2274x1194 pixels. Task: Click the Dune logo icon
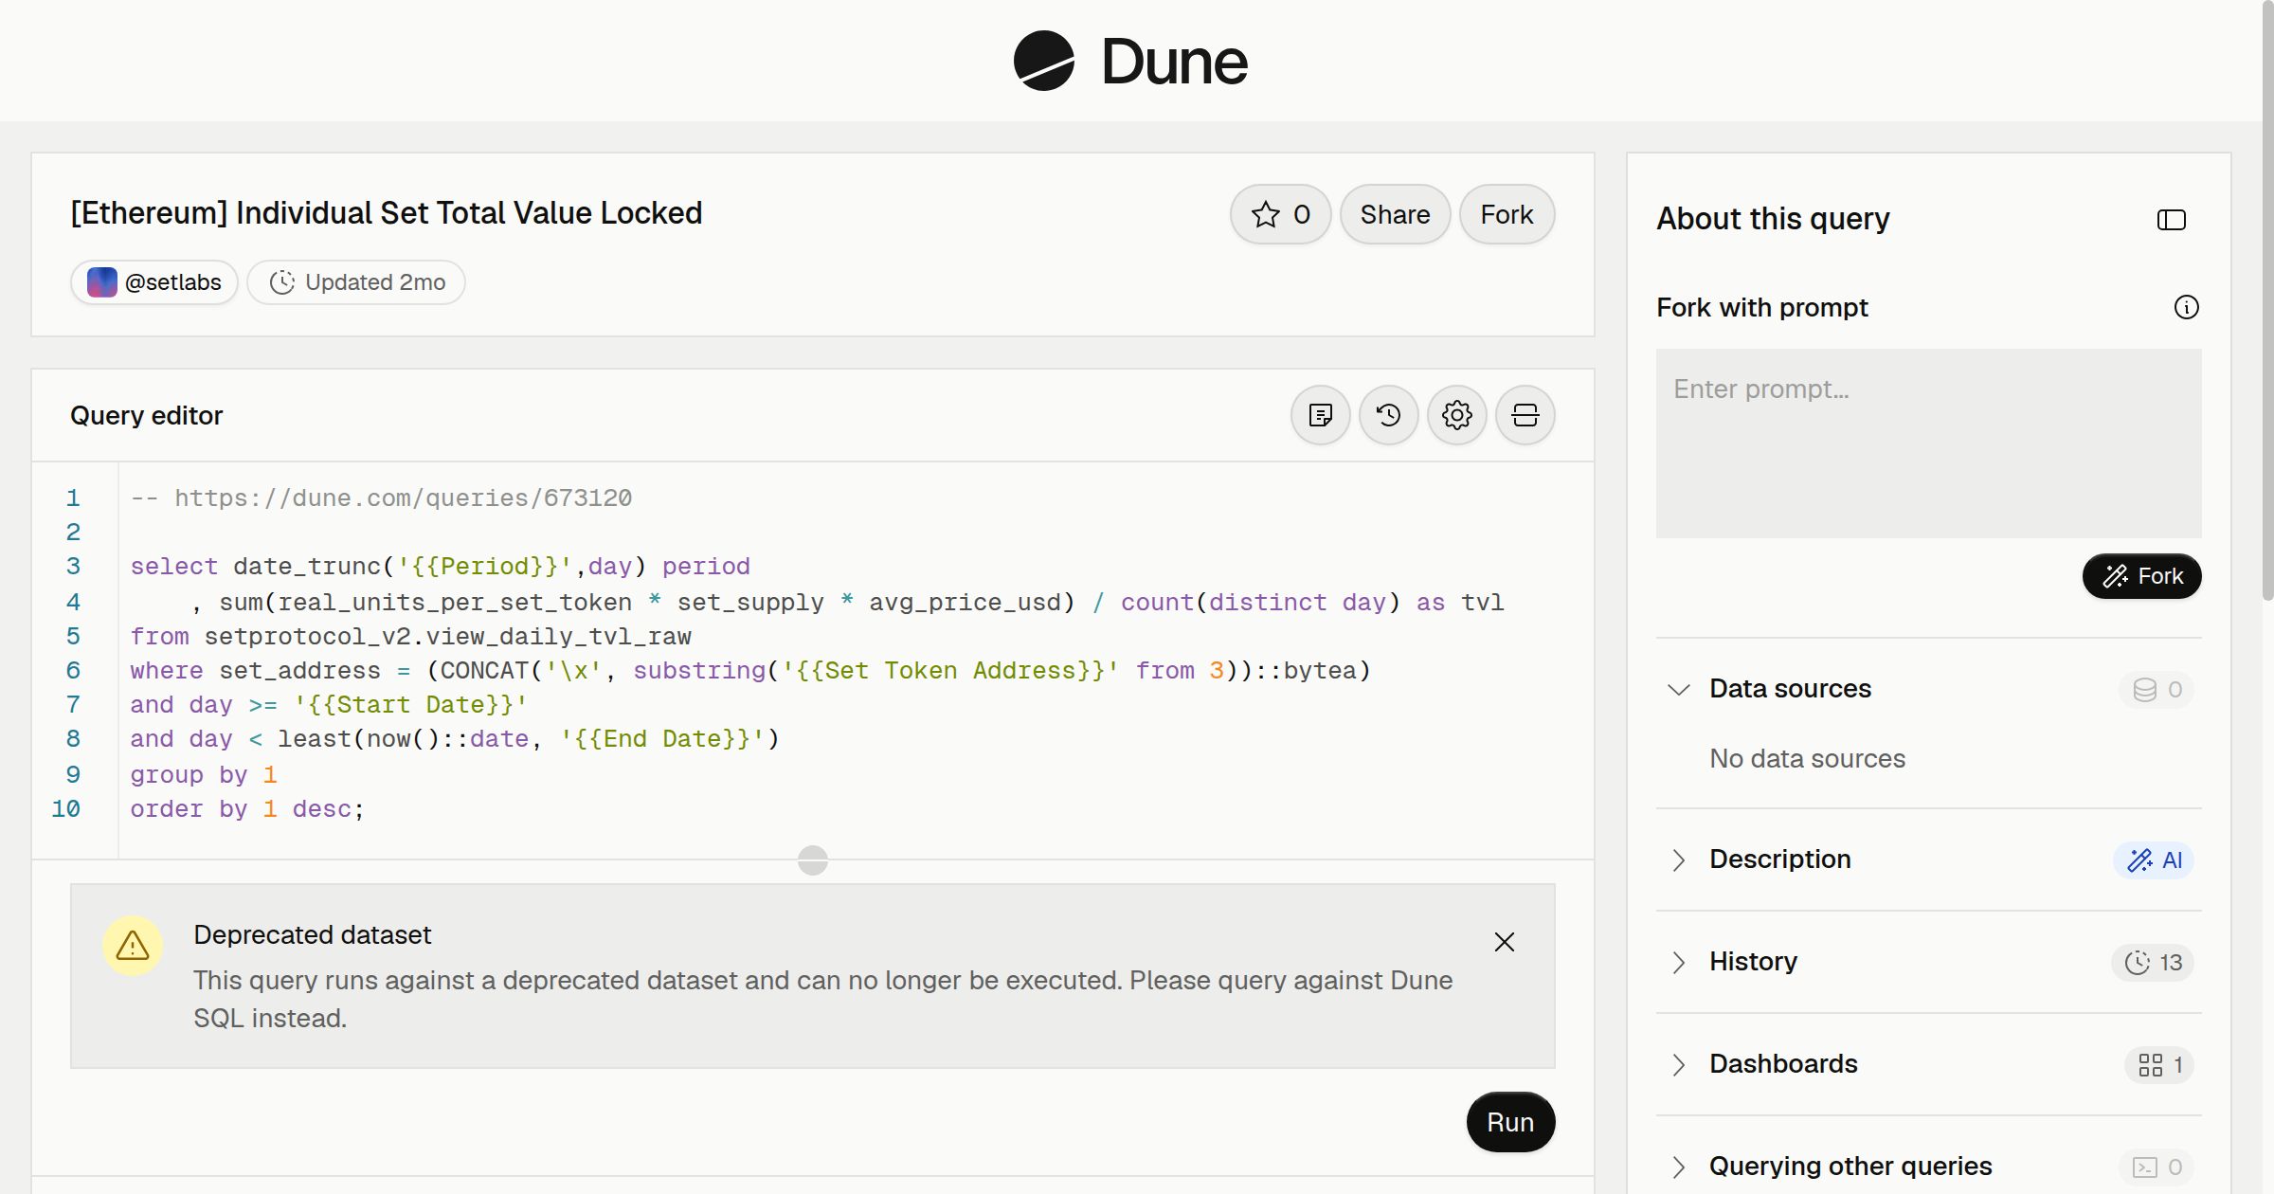click(x=1043, y=61)
